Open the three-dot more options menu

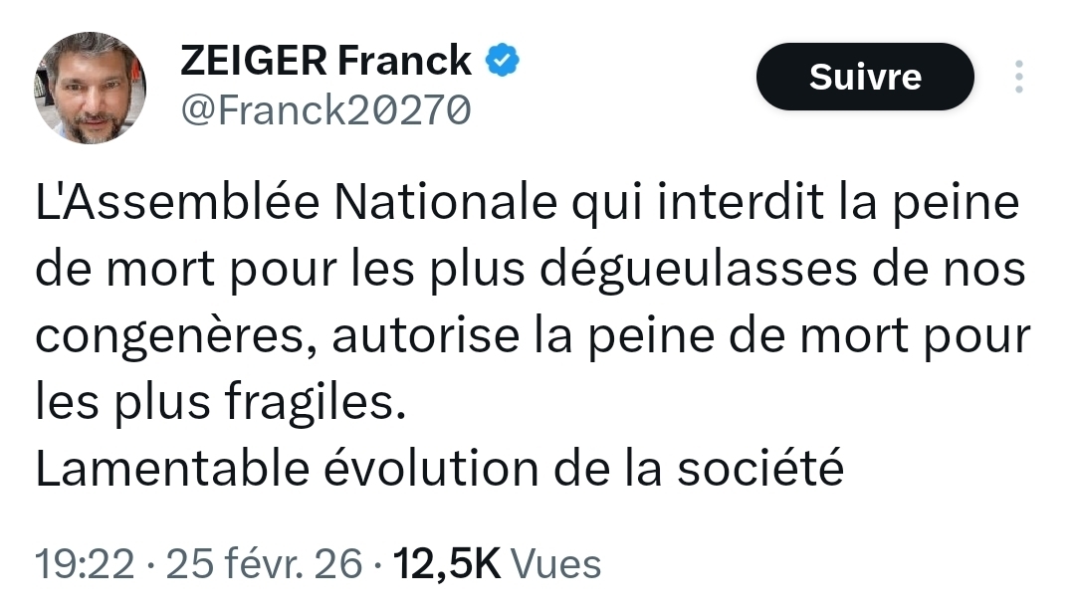[1018, 77]
